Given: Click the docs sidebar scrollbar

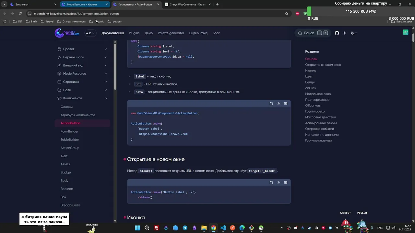Looking at the screenshot, I should click(x=115, y=67).
